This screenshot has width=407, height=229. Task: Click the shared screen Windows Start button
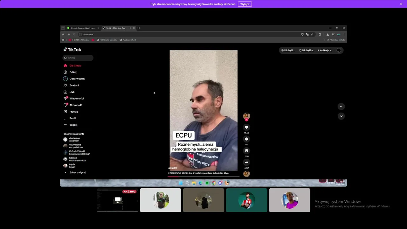coord(181,183)
